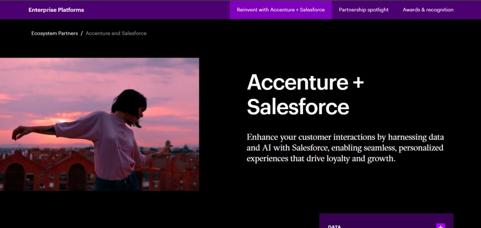Open the Ecosystem Partners breadcrumb link

pos(55,33)
